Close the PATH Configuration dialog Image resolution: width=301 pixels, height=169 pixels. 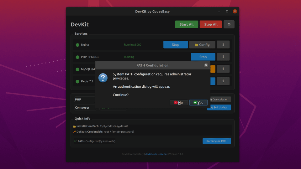tap(206, 65)
